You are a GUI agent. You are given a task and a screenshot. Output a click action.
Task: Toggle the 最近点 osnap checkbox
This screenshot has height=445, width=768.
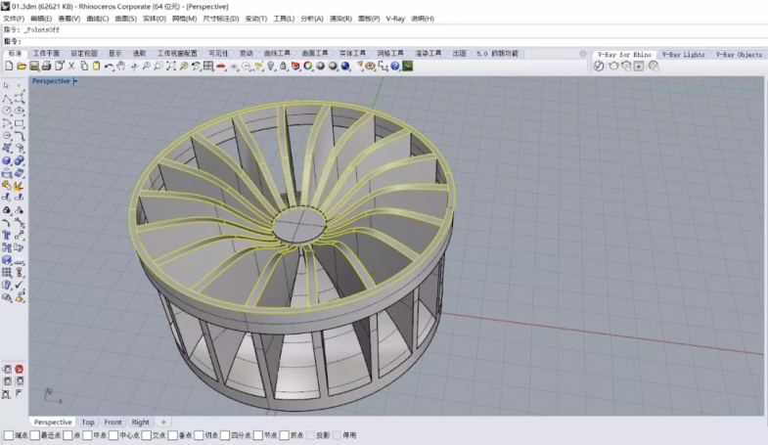(34, 435)
